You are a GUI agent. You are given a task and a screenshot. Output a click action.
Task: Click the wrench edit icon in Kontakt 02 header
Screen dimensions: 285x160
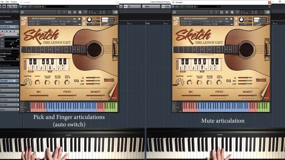tap(176, 18)
